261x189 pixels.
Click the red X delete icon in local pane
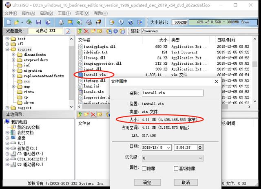(x=93, y=114)
